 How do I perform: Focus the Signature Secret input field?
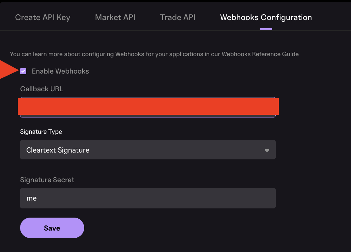(x=148, y=198)
